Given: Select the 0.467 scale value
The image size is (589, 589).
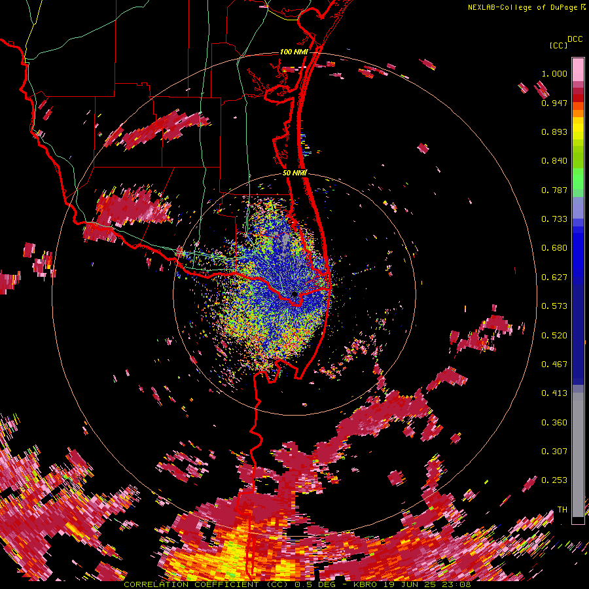Looking at the screenshot, I should click(x=554, y=365).
